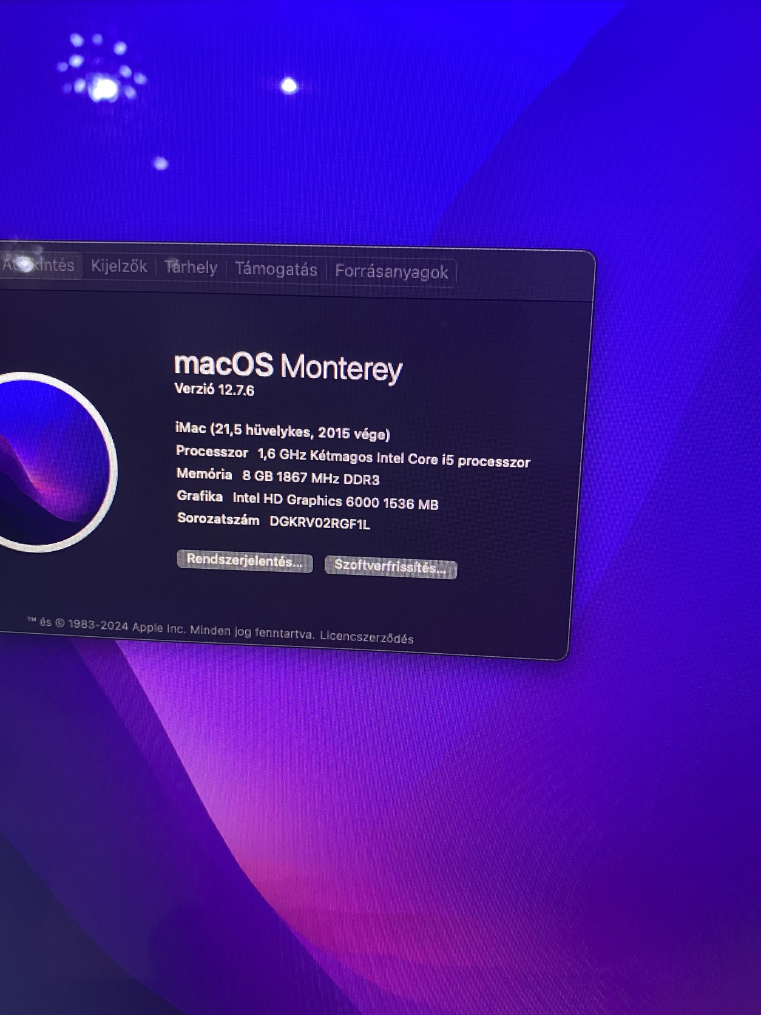
Task: Open the Forrásanyagok tab
Action: coord(391,271)
